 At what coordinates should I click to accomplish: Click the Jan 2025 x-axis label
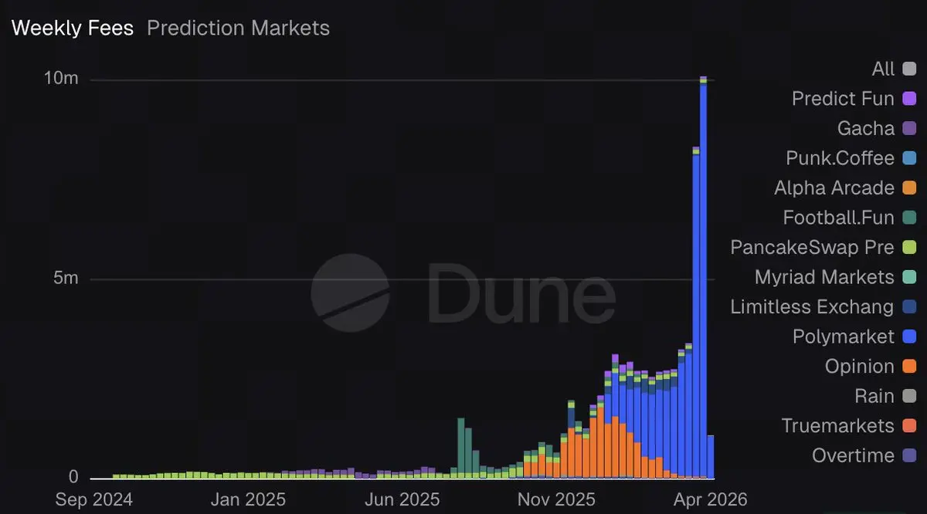(x=248, y=500)
